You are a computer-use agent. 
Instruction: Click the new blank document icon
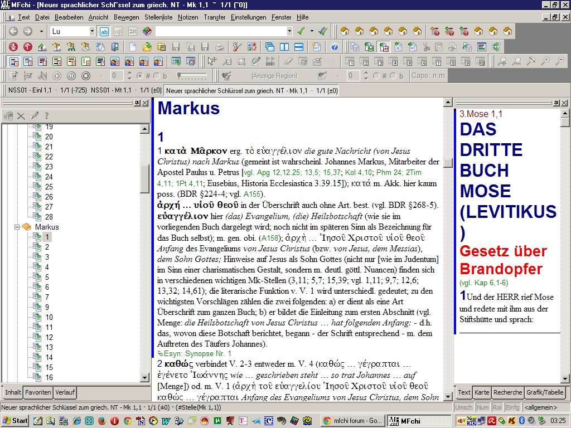pos(132,47)
